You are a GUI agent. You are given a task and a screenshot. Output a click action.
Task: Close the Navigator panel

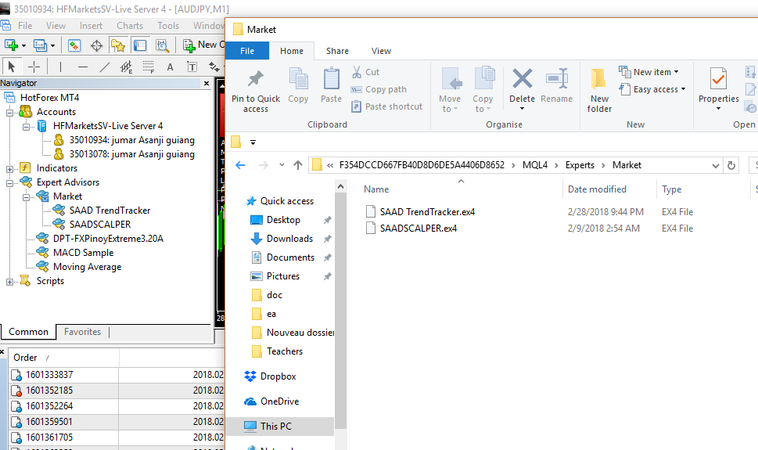pos(207,83)
